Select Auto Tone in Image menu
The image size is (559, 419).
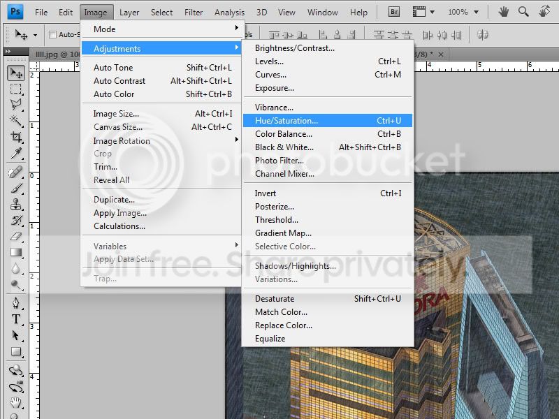pyautogui.click(x=162, y=67)
